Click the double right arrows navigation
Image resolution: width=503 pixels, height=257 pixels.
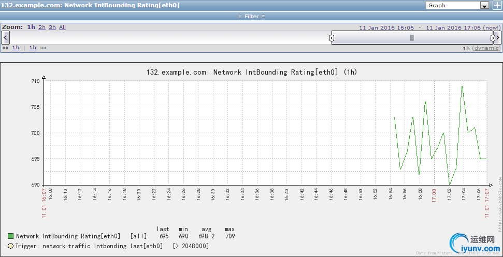(x=43, y=48)
